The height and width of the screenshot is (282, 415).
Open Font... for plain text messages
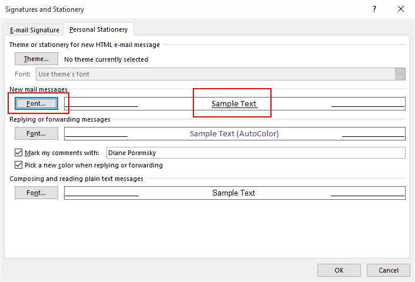[x=36, y=193]
